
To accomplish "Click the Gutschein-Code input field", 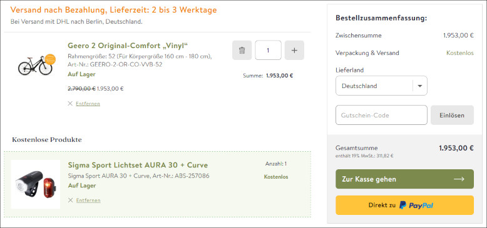I will click(381, 115).
